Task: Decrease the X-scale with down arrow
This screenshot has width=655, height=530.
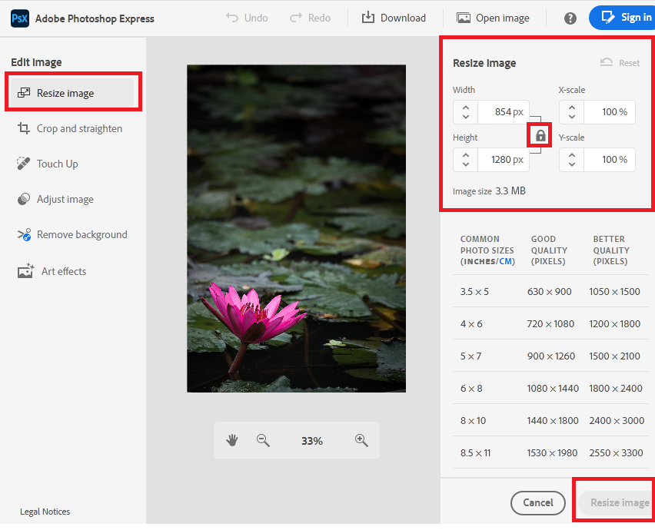Action: coord(572,117)
